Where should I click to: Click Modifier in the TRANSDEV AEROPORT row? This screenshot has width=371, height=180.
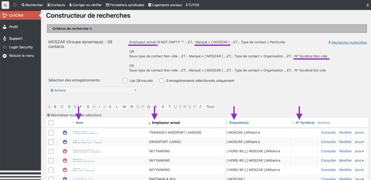tap(345, 133)
